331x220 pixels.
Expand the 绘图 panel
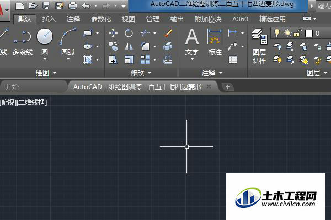click(46, 73)
